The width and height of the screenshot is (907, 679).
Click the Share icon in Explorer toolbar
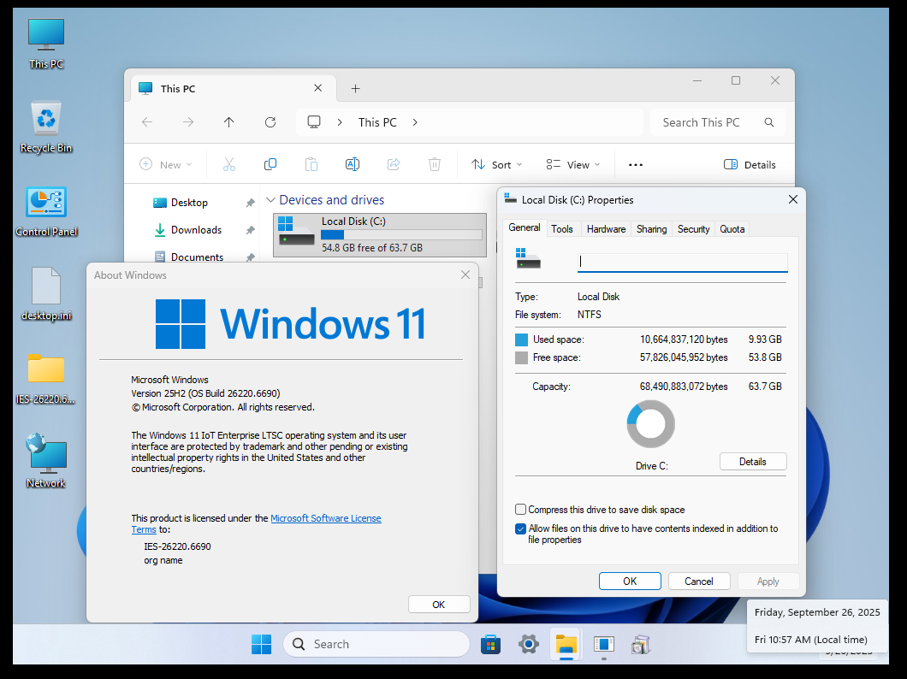[394, 165]
